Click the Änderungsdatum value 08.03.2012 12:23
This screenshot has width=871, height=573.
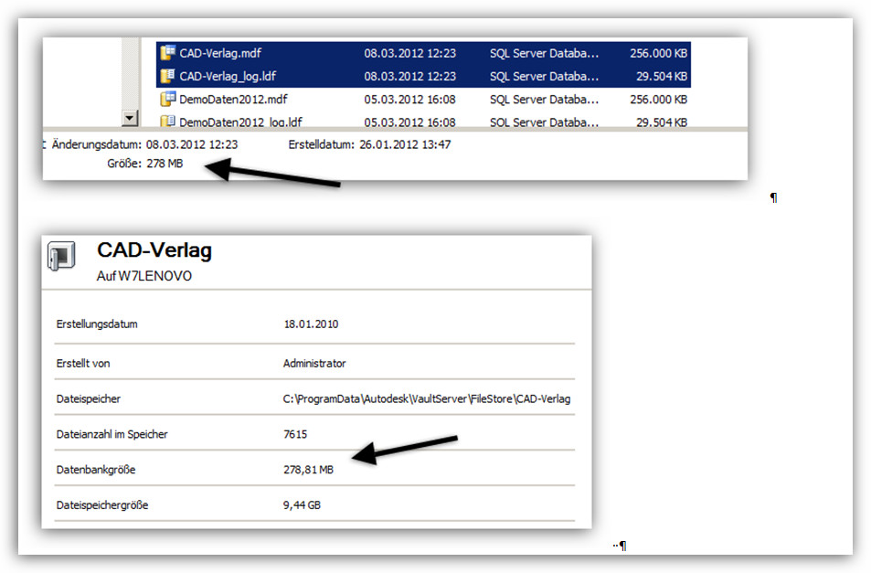tap(192, 144)
